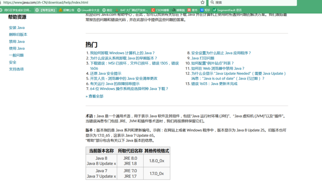Go to 使用 Java help section
322x187 pixels.
pos(17,48)
